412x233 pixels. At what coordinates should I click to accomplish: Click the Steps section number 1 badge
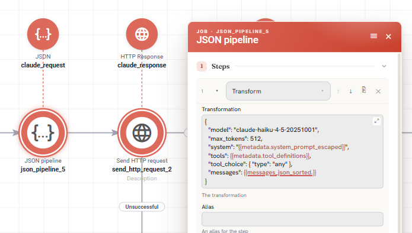(202, 66)
